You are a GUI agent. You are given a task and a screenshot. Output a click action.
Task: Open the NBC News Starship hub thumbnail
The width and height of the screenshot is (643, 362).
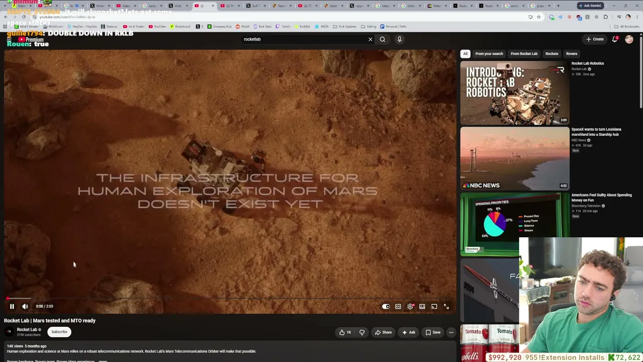(515, 158)
